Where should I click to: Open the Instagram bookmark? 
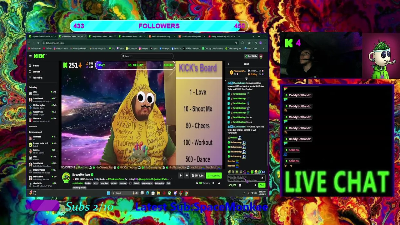tap(143, 48)
